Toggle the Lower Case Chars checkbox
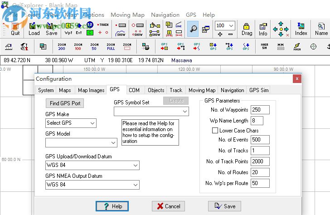The image size is (330, 215). tap(215, 130)
